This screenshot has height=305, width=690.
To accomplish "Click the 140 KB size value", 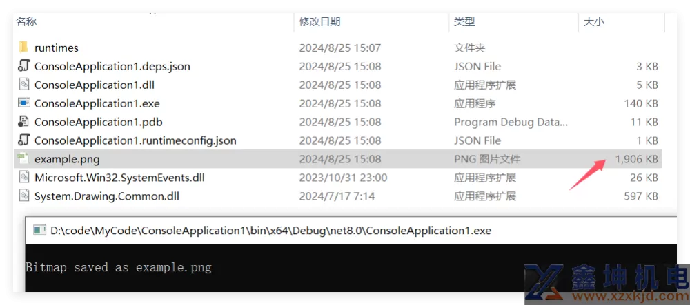I will pyautogui.click(x=641, y=103).
